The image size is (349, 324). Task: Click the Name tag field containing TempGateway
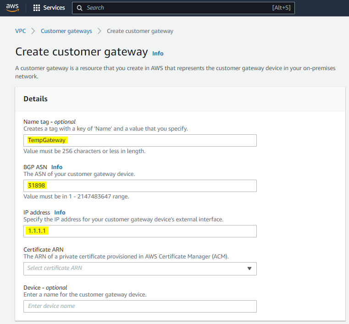pos(140,140)
